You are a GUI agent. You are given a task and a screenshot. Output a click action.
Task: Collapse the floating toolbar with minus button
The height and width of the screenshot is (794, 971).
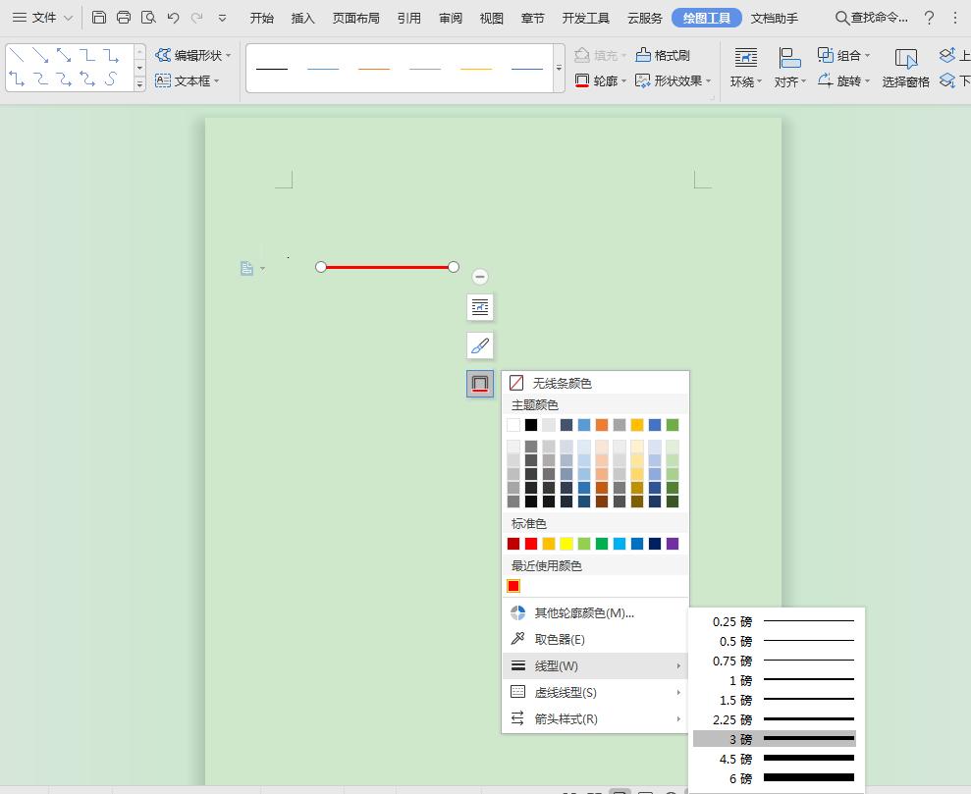click(480, 277)
